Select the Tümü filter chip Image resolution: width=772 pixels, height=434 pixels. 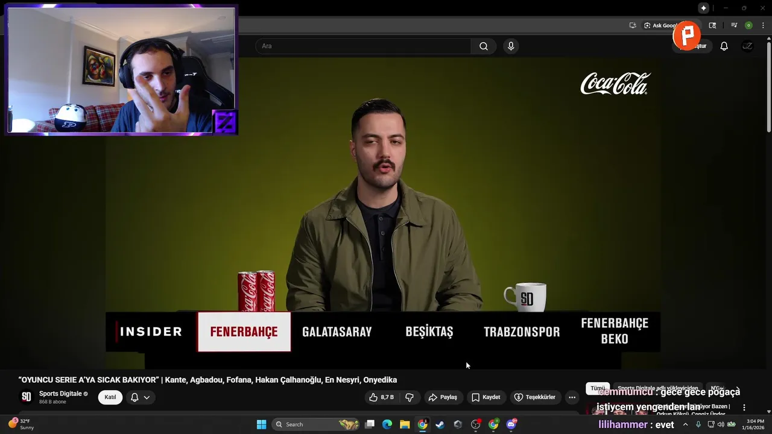click(597, 389)
